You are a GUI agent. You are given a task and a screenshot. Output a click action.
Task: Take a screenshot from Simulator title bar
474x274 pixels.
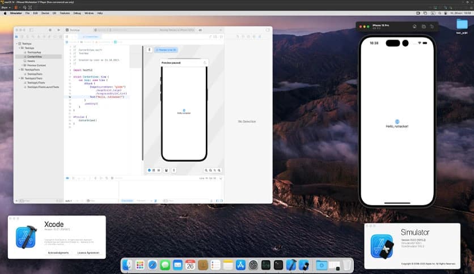tap(424, 27)
